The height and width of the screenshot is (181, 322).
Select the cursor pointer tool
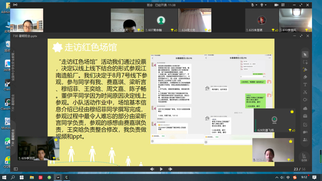(305, 54)
